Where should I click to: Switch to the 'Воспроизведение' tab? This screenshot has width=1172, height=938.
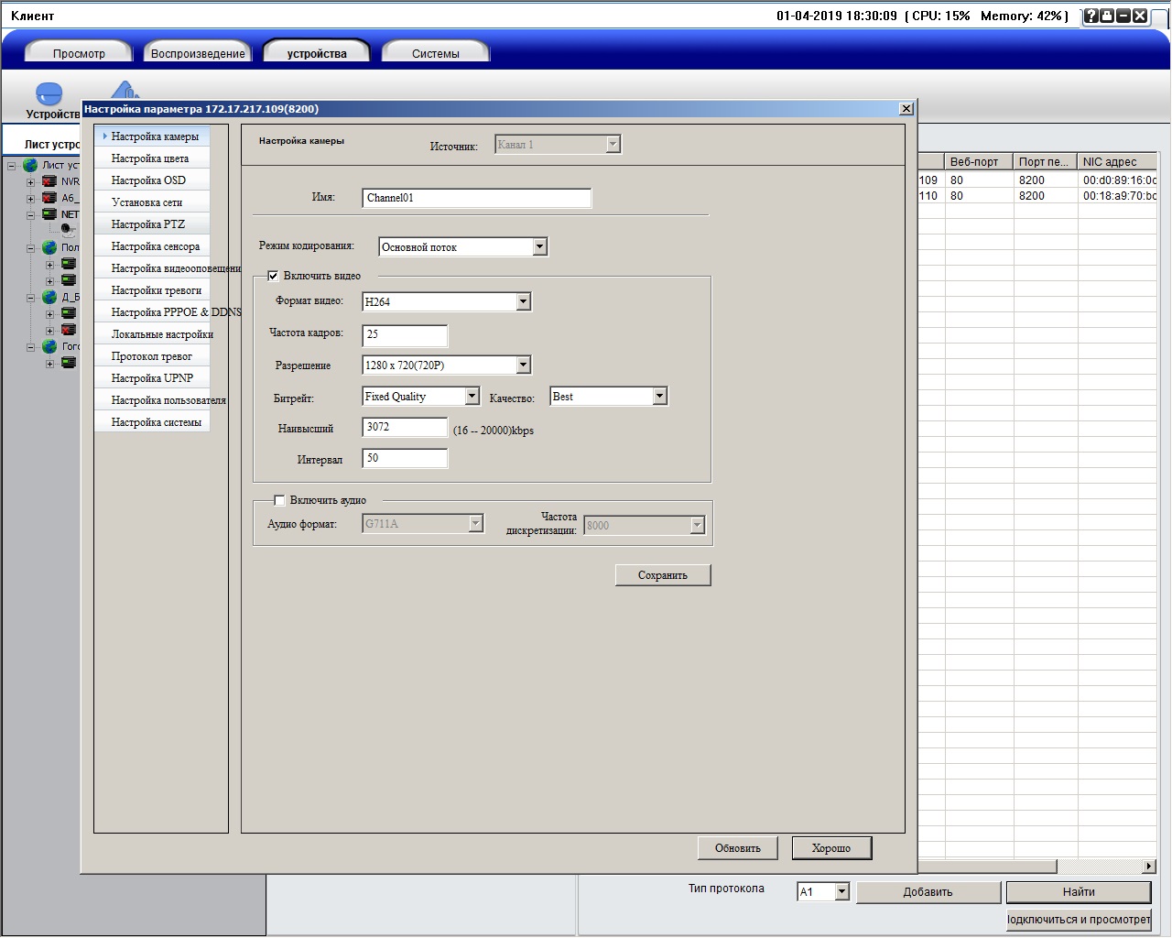tap(198, 53)
